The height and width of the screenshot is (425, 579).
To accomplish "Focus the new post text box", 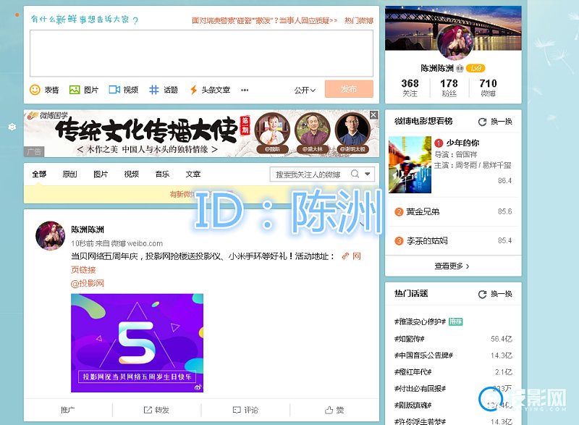I will point(201,53).
